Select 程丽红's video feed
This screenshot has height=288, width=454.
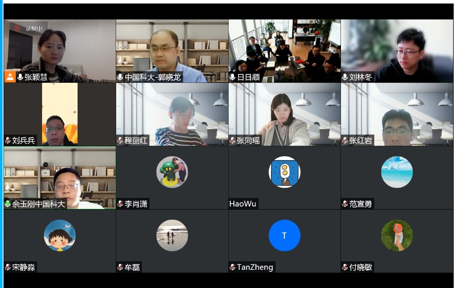(172, 114)
